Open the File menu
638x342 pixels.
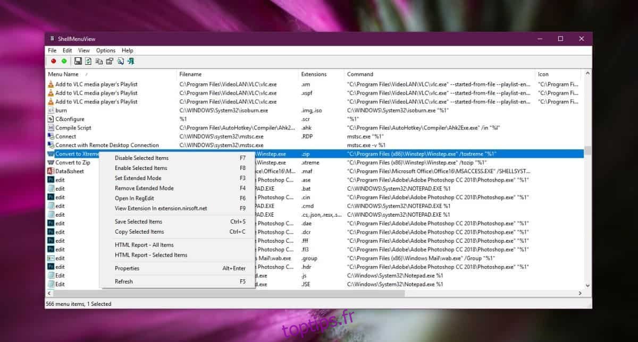point(52,50)
